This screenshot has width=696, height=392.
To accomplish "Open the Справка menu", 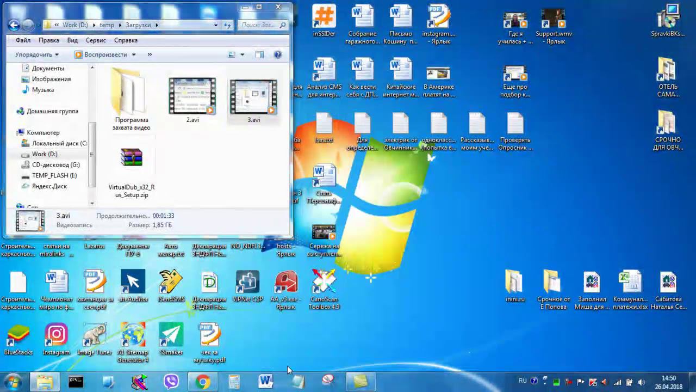I will point(126,40).
